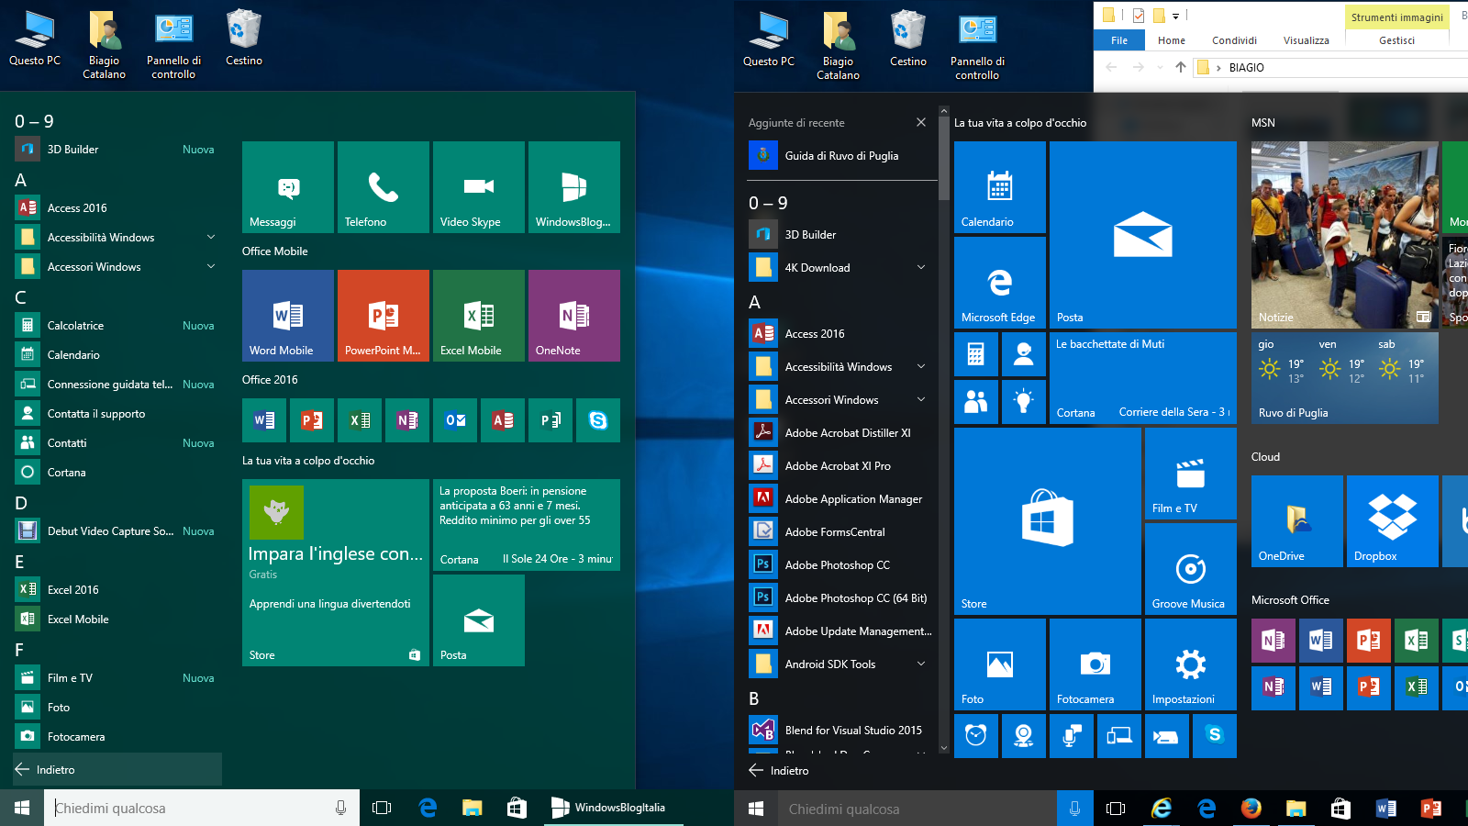Expand Accessori Windows in the teal app list
1468x826 pixels.
pos(211,267)
